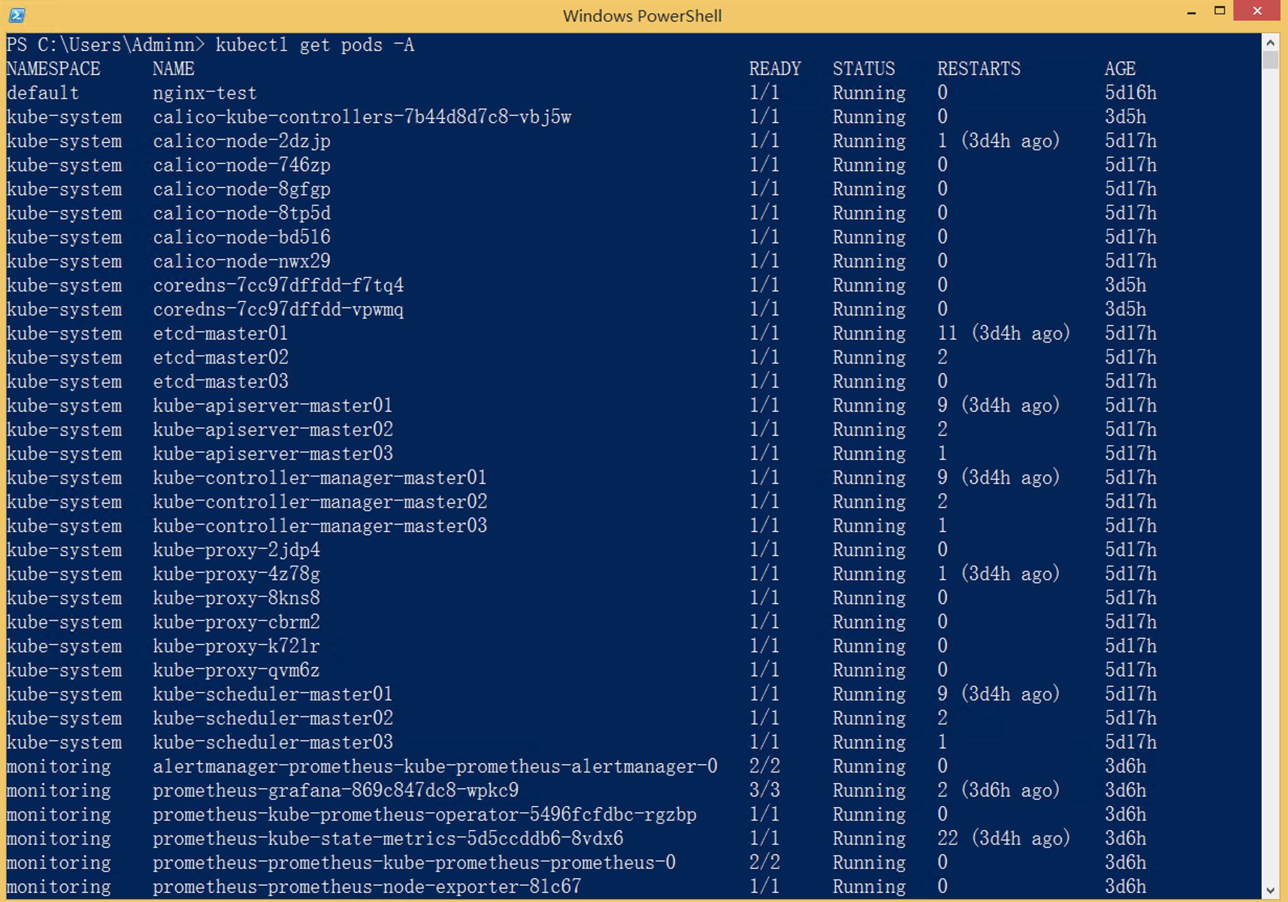The height and width of the screenshot is (902, 1288).
Task: Click the Windows PowerShell title text
Action: tap(642, 16)
